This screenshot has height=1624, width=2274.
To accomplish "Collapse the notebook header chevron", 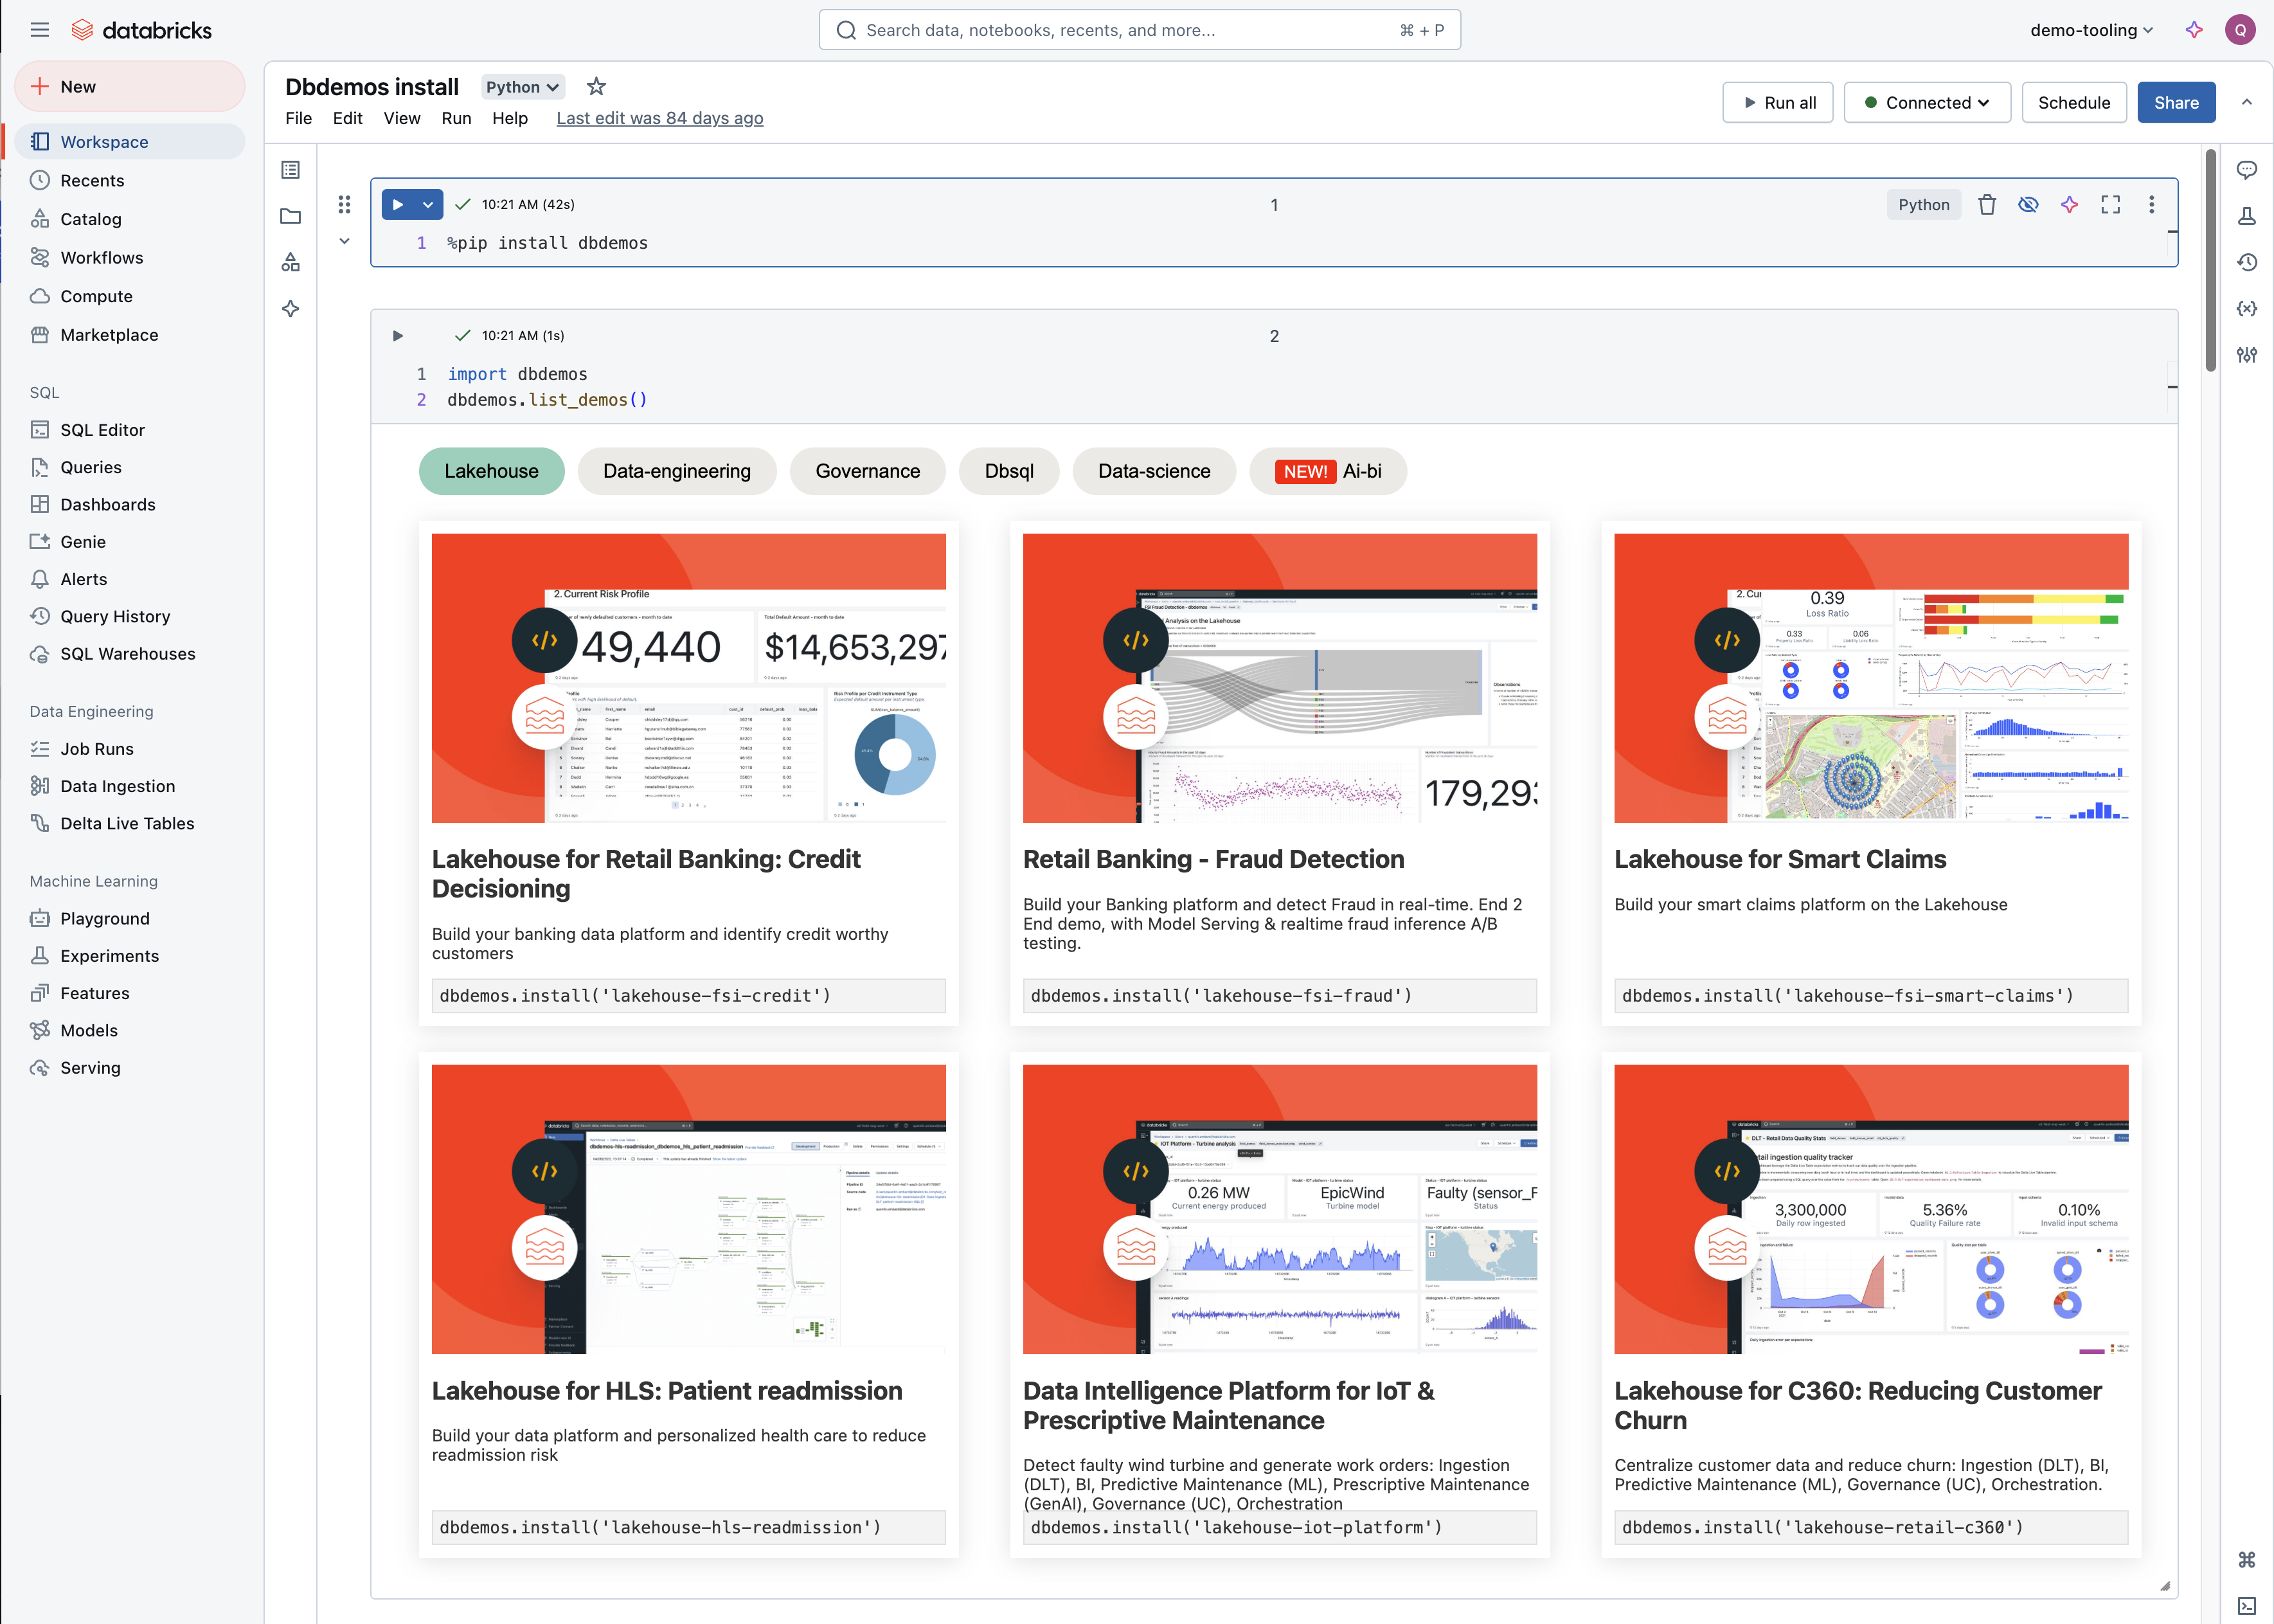I will 2247,102.
